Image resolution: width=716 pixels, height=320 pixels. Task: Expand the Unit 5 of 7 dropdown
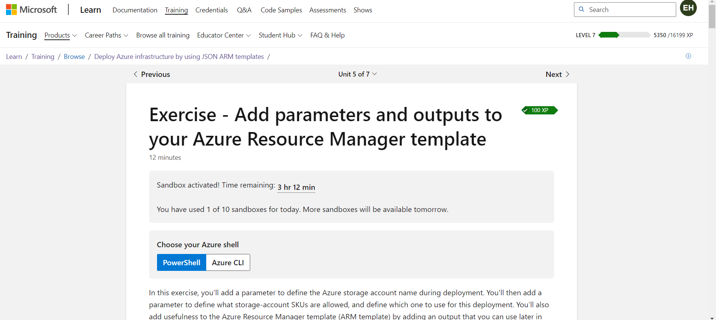[357, 74]
